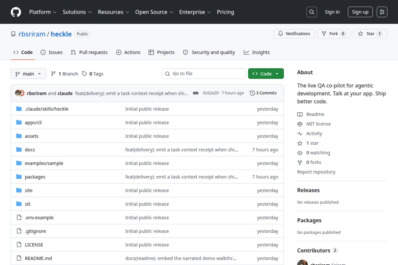The width and height of the screenshot is (398, 265).
Task: Star the repository with Star button
Action: click(370, 34)
